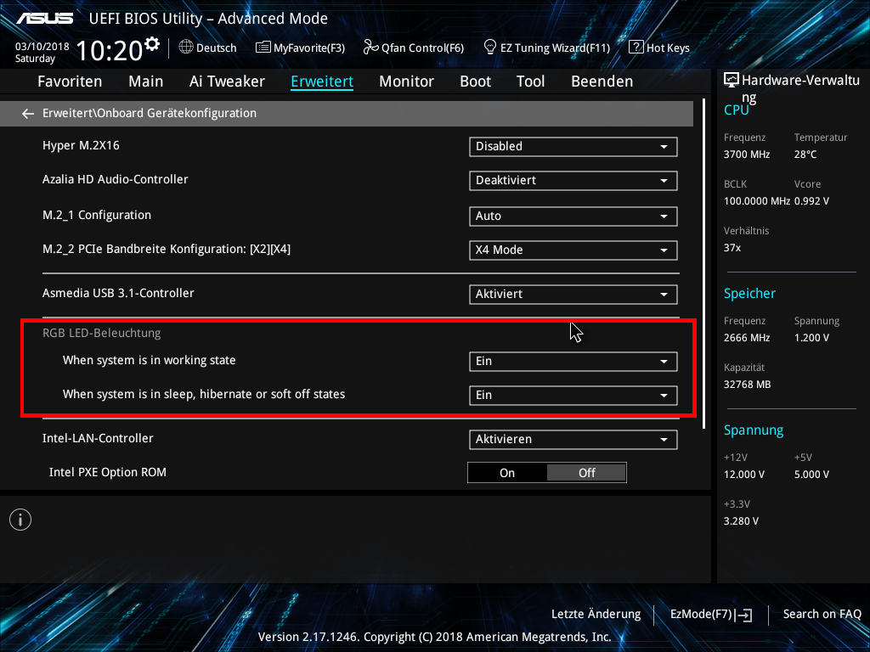Click CPU temperature value 28°C
The image size is (870, 652).
click(805, 155)
